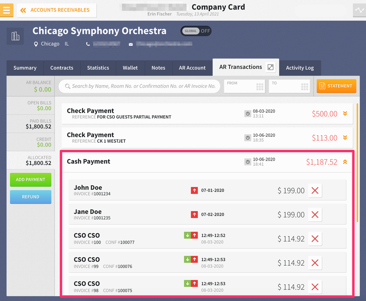Screen dimensions: 366x301
Task: Click clock icon for 08-03-2020 13:11 payment
Action: tap(248, 114)
